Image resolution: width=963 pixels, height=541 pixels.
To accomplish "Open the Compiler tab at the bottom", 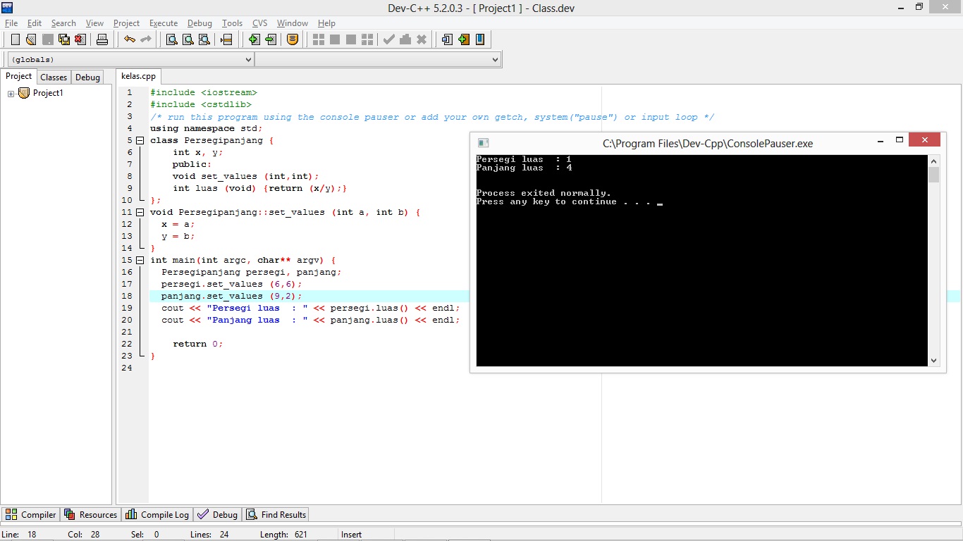I will (31, 515).
